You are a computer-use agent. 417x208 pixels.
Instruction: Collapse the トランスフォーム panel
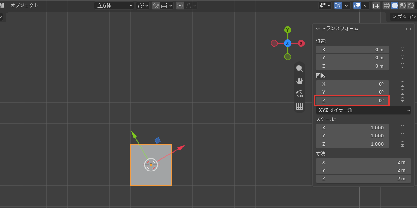pos(318,29)
